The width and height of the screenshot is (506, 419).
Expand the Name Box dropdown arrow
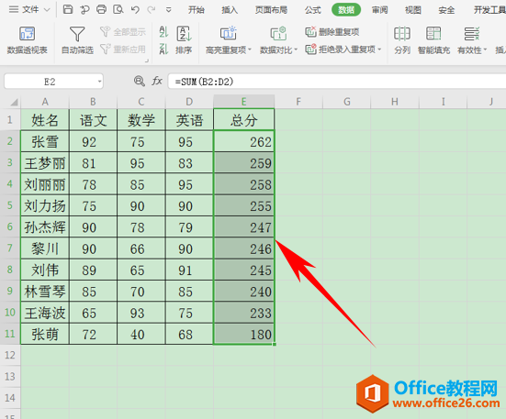point(99,82)
